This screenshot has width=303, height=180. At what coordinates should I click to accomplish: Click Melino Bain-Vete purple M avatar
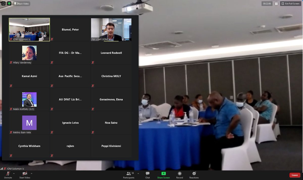tap(29, 123)
